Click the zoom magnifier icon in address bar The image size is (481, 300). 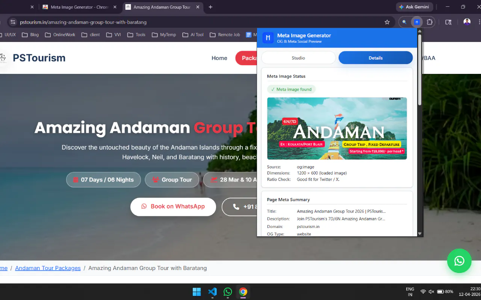(x=404, y=22)
